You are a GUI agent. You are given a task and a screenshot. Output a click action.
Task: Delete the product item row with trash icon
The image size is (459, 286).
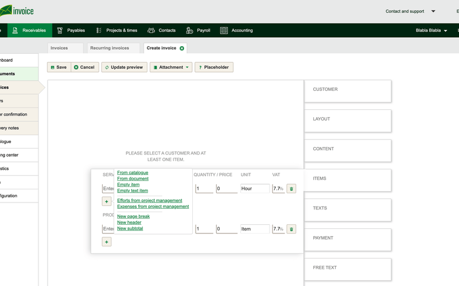click(291, 229)
